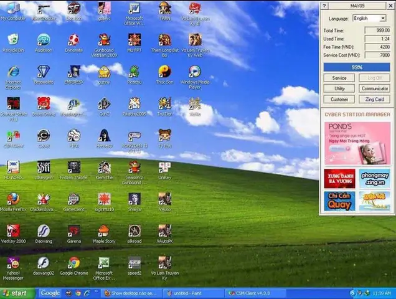Switch to CSM Client taskbar window

click(x=255, y=293)
